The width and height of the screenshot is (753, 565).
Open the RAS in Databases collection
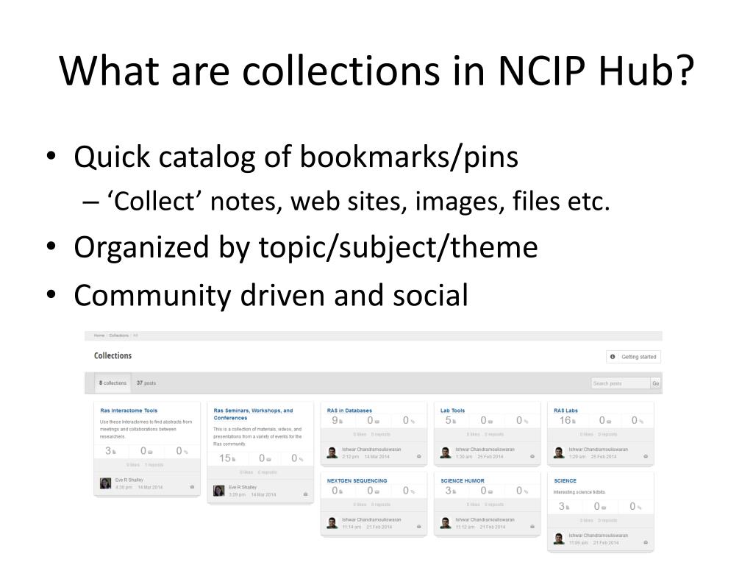(x=349, y=411)
